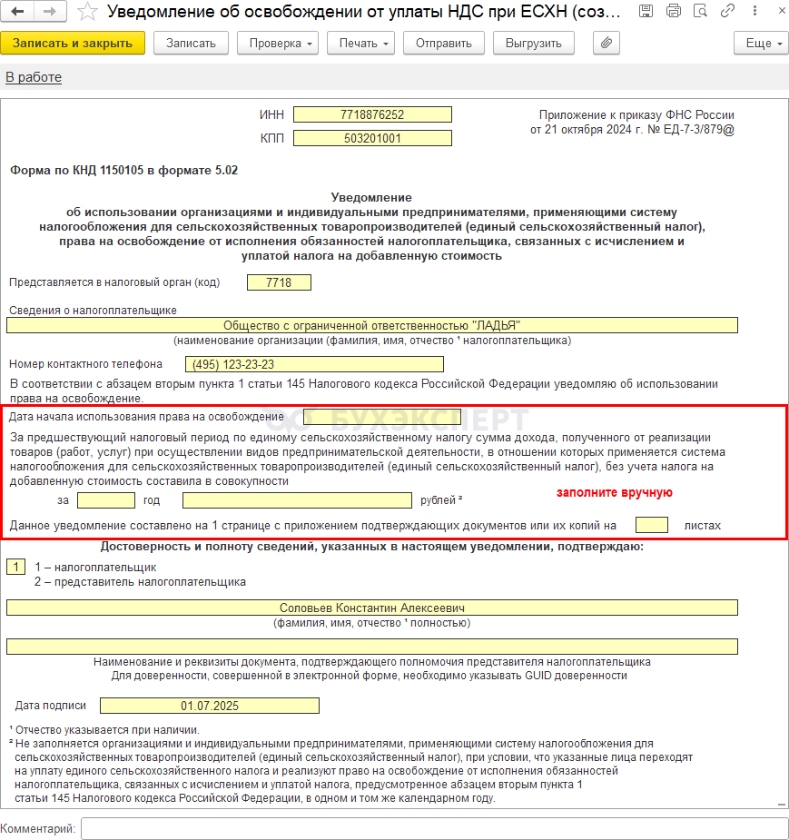Image resolution: width=789 pixels, height=840 pixels.
Task: Click the income amount in rubles field
Action: tap(297, 500)
